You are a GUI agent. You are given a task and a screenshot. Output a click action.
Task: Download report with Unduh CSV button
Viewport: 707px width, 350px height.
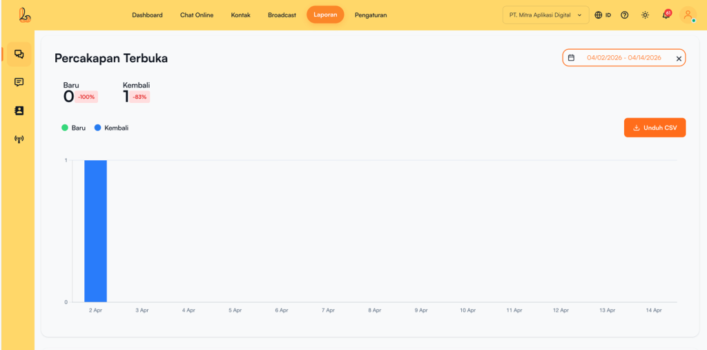[655, 128]
